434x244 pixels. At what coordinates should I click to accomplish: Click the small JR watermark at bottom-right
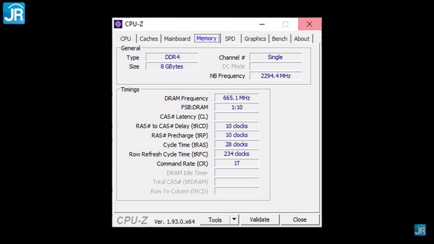(420, 230)
